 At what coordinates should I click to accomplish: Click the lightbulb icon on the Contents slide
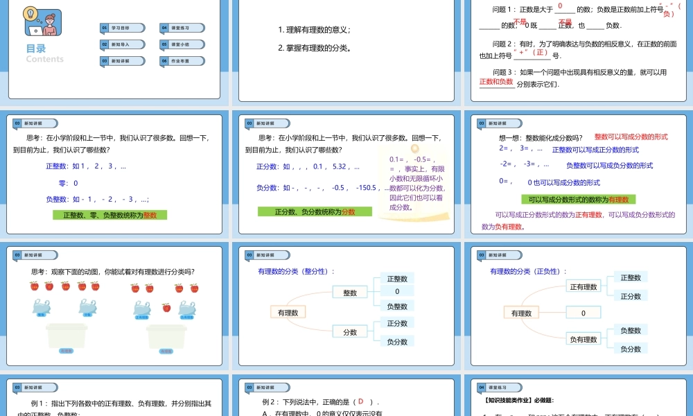[30, 14]
